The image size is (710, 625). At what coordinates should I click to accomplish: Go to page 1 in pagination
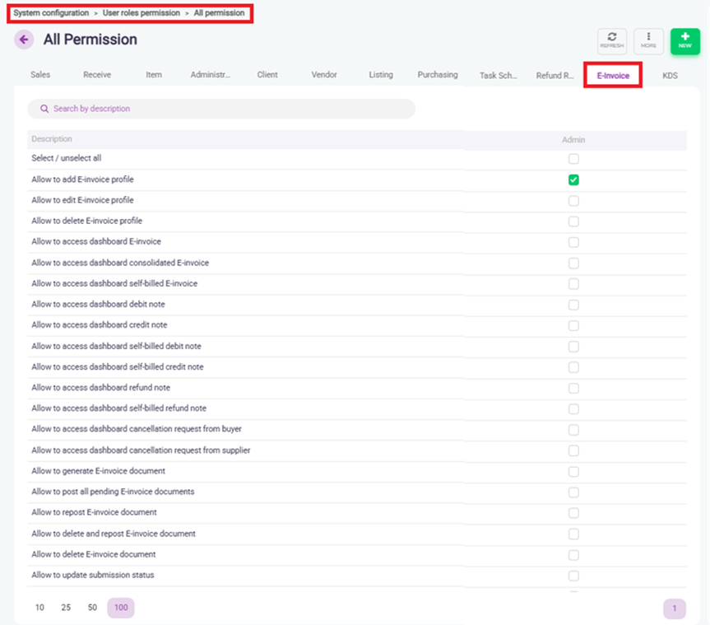coord(674,609)
